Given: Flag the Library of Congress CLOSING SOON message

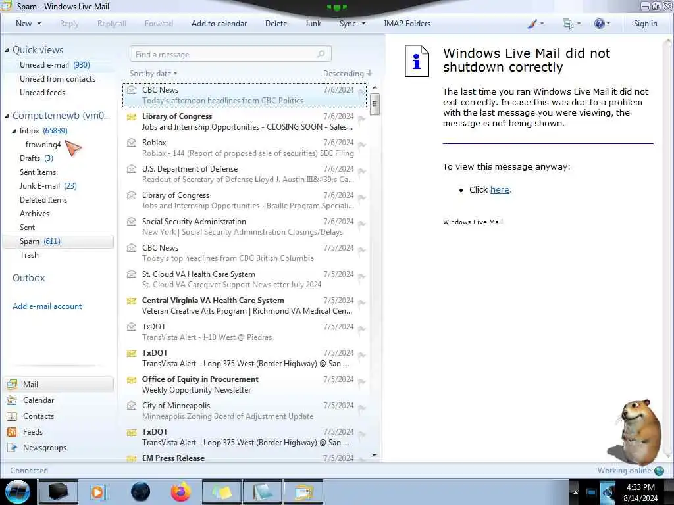Looking at the screenshot, I should 361,120.
